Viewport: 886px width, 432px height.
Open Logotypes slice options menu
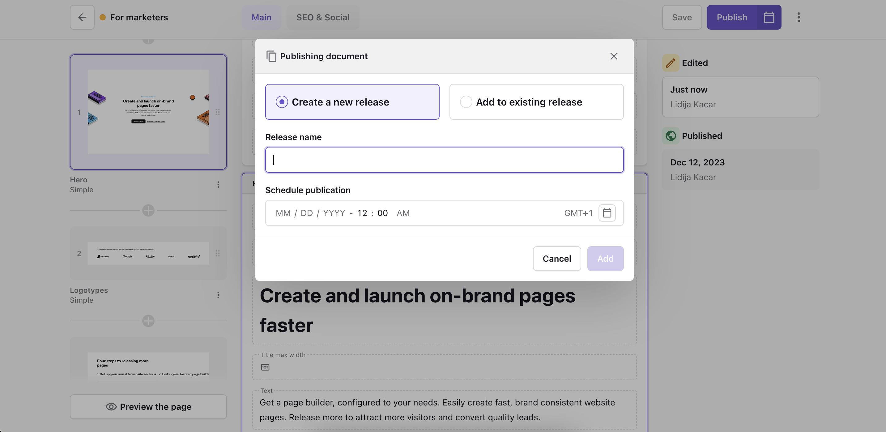[x=218, y=295]
